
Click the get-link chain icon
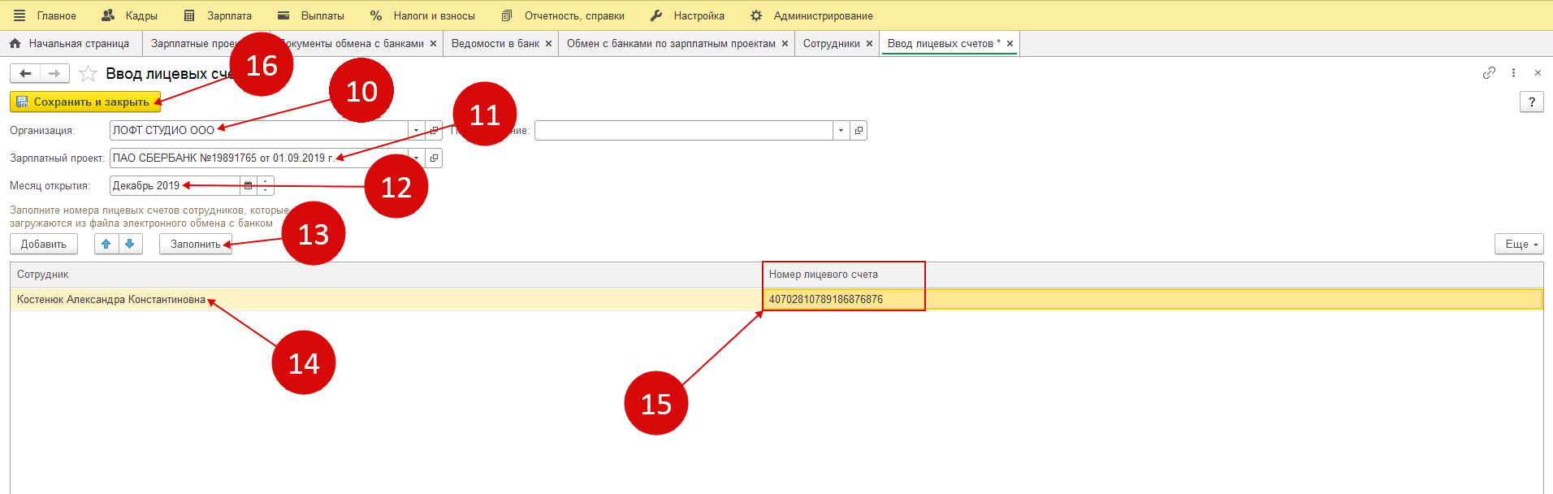(1489, 73)
